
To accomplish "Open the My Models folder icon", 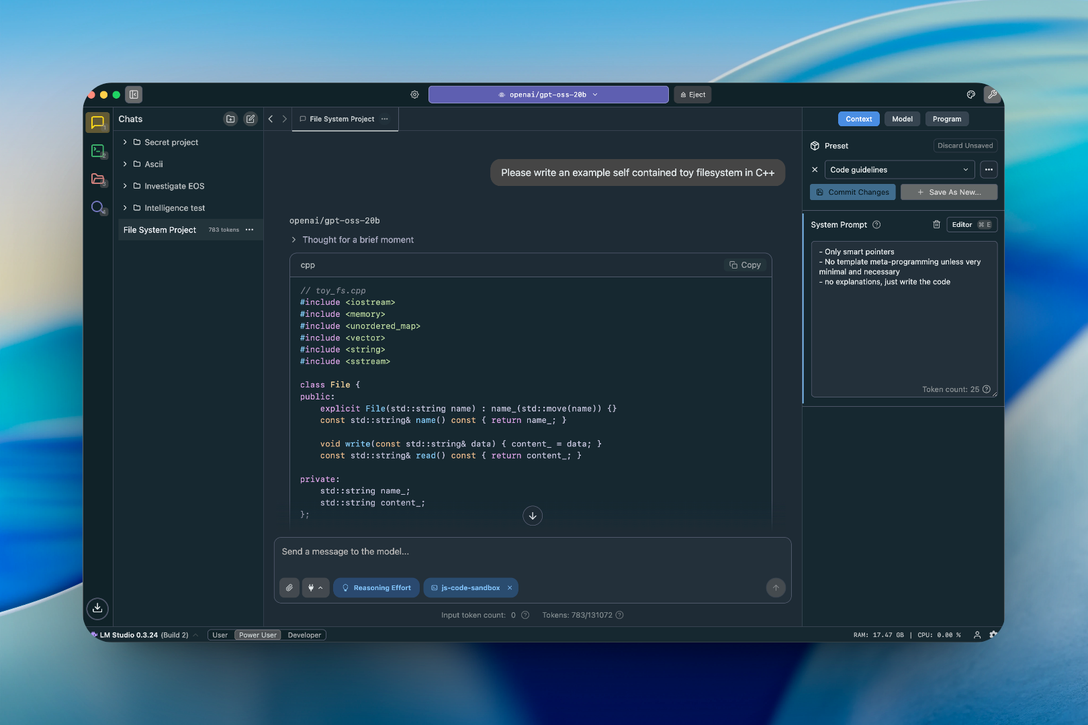I will coord(98,179).
